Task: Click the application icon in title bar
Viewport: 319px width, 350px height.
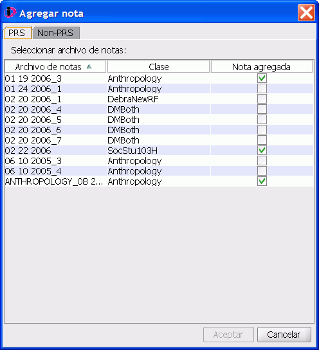Action: 10,12
